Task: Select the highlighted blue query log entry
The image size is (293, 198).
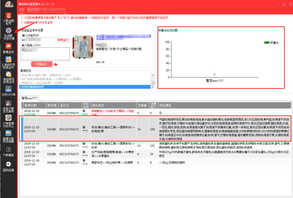Action: tap(85, 87)
